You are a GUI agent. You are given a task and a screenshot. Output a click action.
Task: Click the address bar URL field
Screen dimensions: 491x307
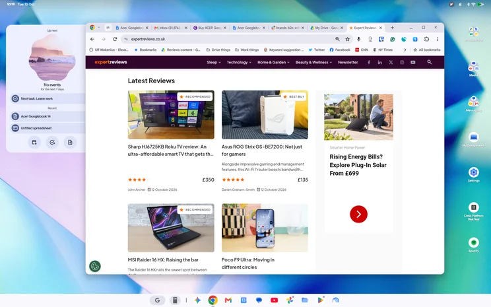pyautogui.click(x=230, y=39)
